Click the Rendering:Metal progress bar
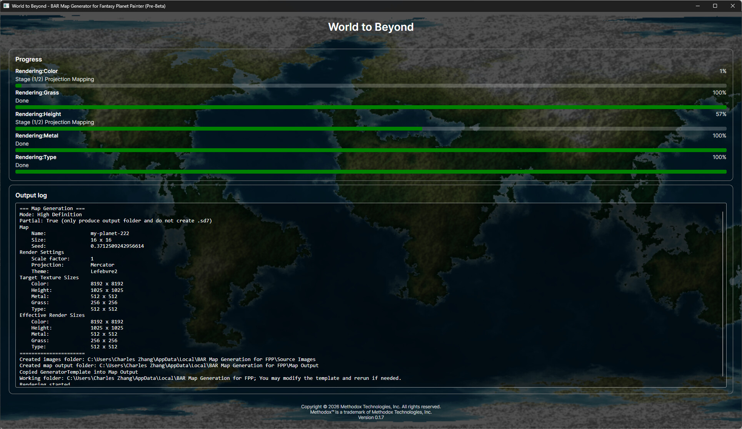This screenshot has width=742, height=429. 371,150
